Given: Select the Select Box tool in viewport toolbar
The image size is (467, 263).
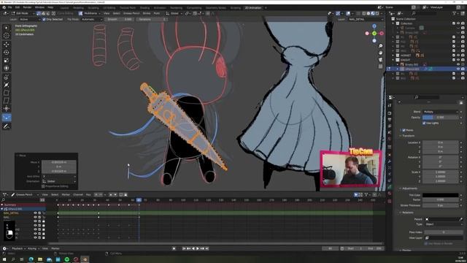Looking at the screenshot, I should [x=7, y=28].
